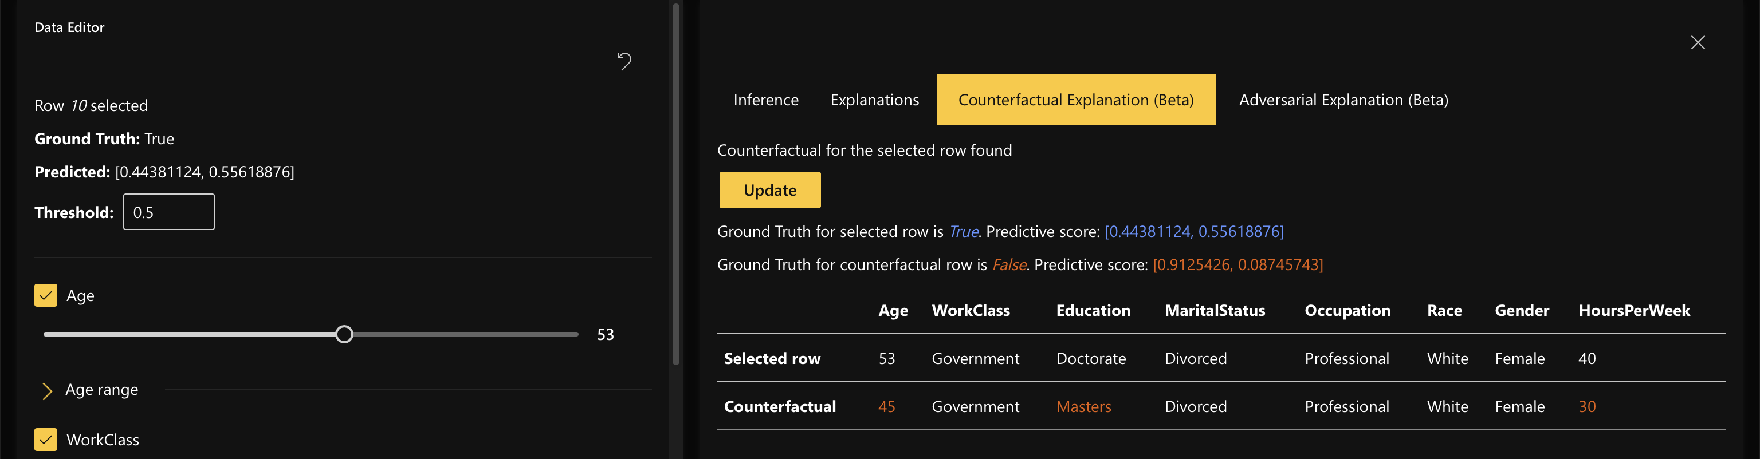Select the Counterfactual Explanation (Beta) tab

coord(1075,100)
